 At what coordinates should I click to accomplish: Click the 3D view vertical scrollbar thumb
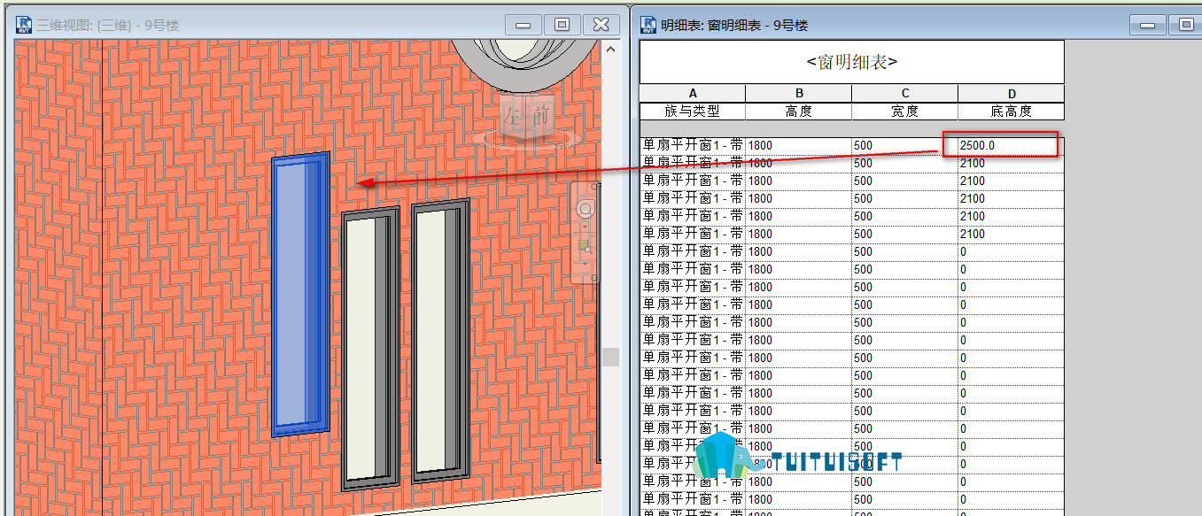(610, 357)
